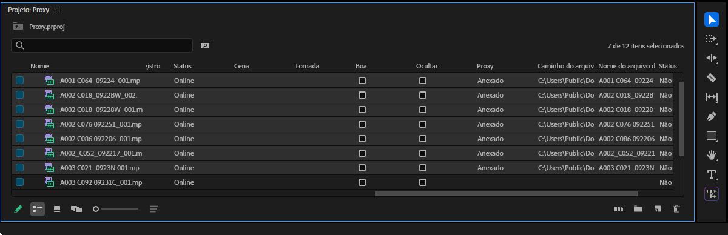The width and height of the screenshot is (728, 235).
Task: Click label color swatch of A001 C064_09224_001
Action: click(x=20, y=81)
